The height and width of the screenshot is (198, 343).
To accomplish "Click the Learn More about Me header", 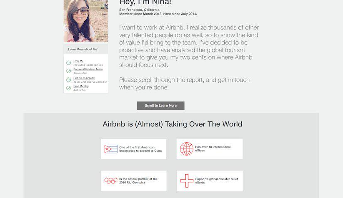I will (83, 49).
